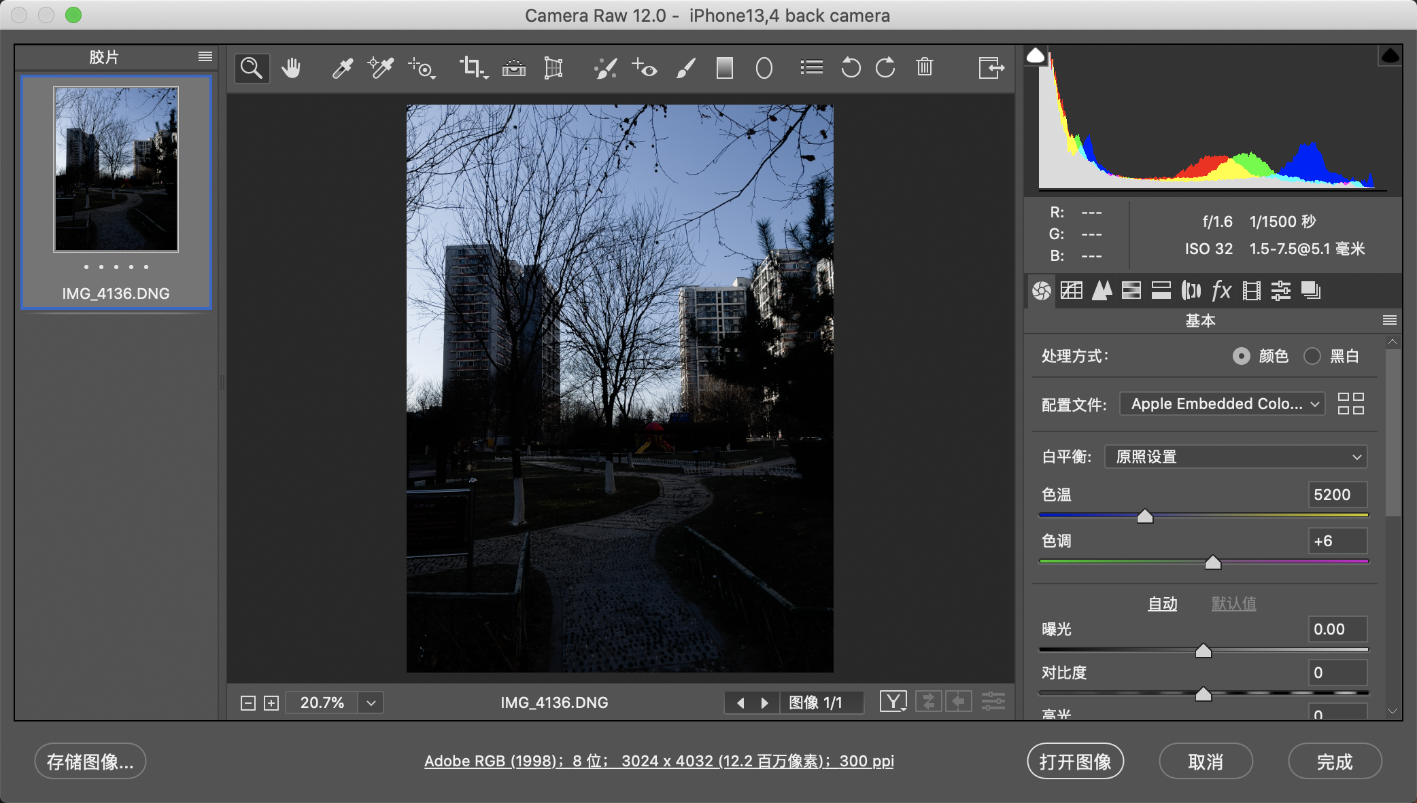Viewport: 1417px width, 803px height.
Task: Toggle full screen mode icon
Action: [x=991, y=67]
